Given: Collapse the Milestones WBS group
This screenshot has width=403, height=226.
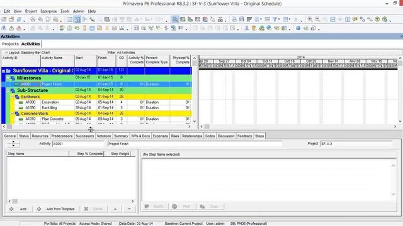Looking at the screenshot, I should pos(8,78).
